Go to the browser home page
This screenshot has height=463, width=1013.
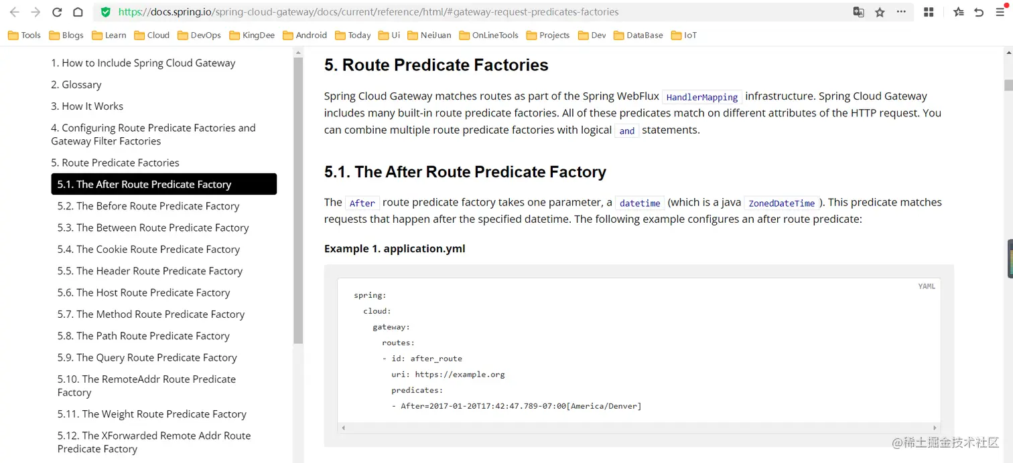pos(78,12)
